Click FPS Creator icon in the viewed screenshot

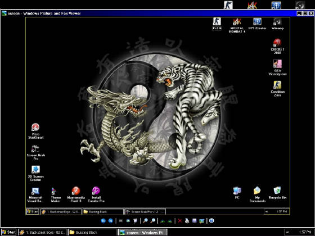[x=257, y=24]
